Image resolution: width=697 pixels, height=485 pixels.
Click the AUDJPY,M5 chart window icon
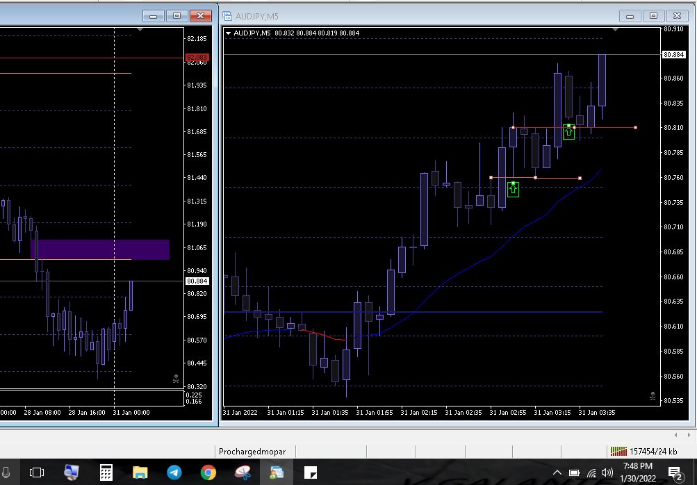227,16
